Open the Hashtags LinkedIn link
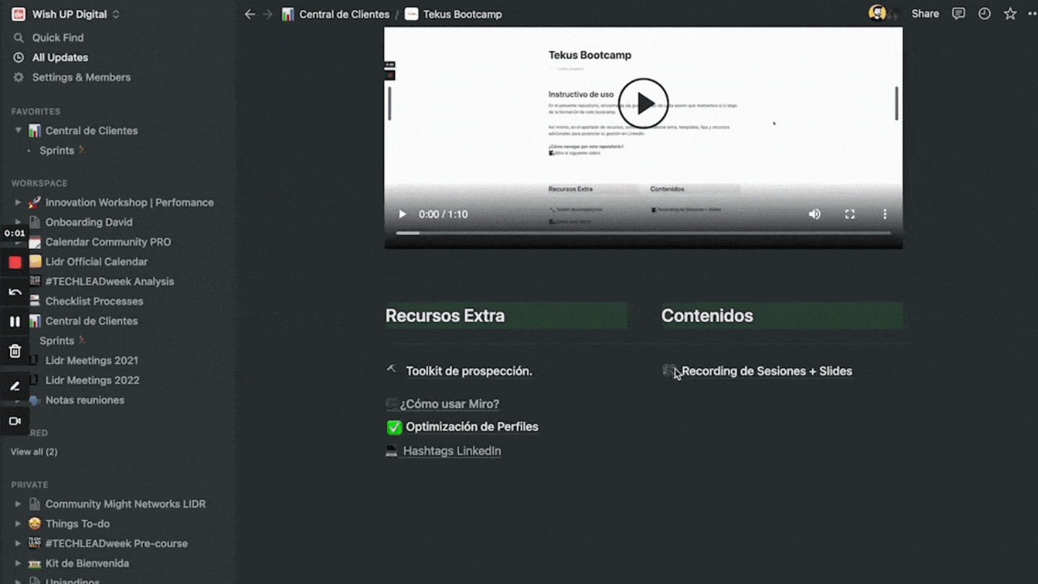This screenshot has height=584, width=1038. 451,451
